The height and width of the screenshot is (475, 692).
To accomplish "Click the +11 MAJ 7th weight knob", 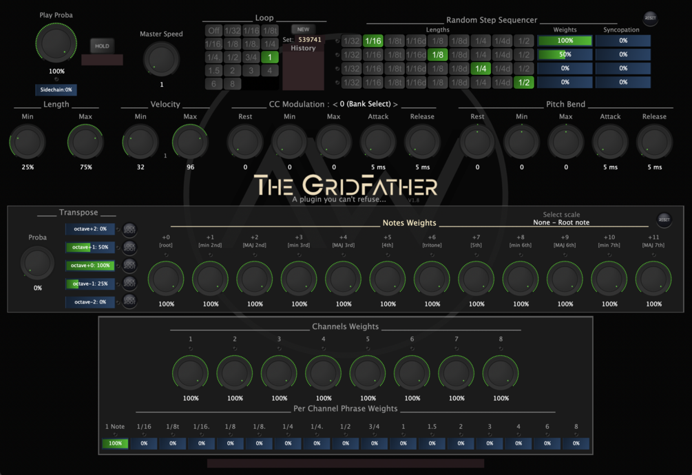I will point(653,279).
